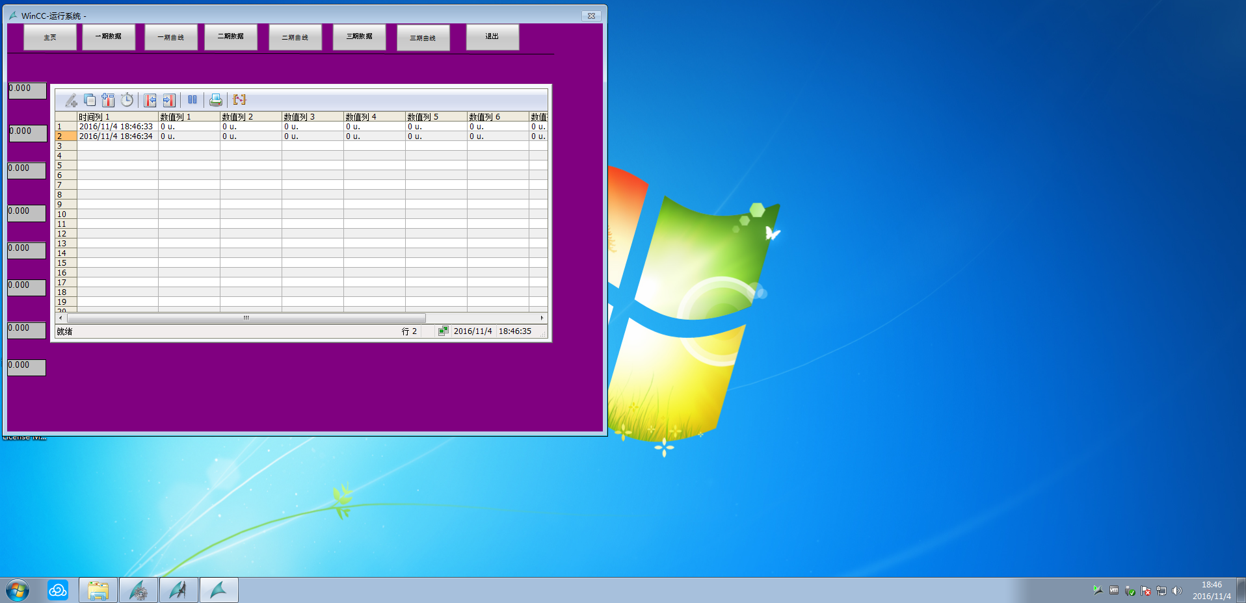Screen dimensions: 1246x603
Task: Click the table's horizontal scrollbar thumb
Action: (x=246, y=318)
